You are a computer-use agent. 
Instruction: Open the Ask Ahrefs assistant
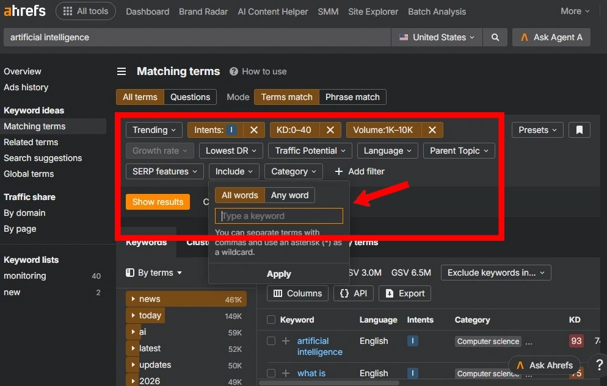pos(544,365)
